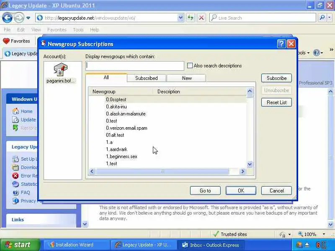
Task: Click the Download calendar sidebar icon
Action: [x=15, y=167]
